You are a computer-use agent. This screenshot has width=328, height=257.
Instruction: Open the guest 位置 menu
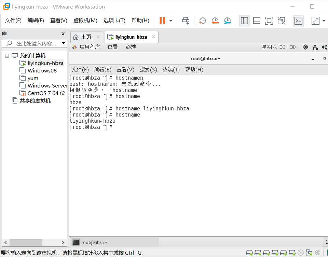(x=112, y=47)
